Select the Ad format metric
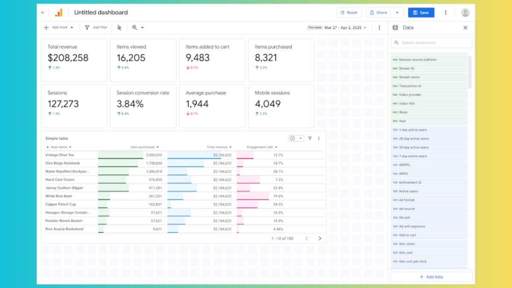The width and height of the screenshot is (512, 288). [429, 200]
